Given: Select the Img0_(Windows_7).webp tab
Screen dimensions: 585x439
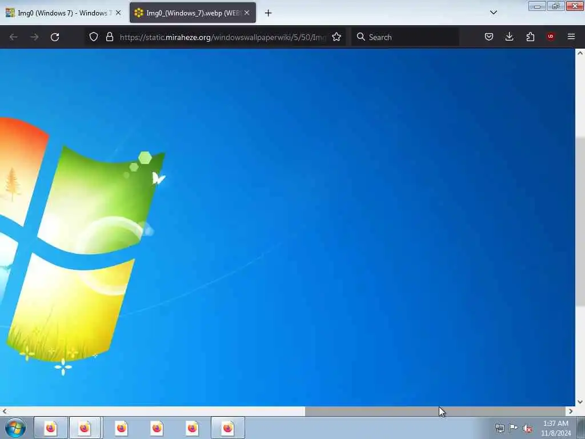Looking at the screenshot, I should (x=193, y=13).
